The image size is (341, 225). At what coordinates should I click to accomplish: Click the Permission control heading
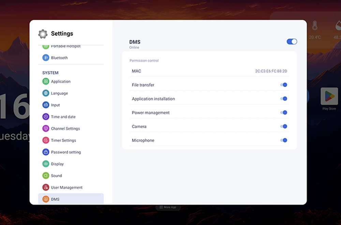click(x=144, y=60)
